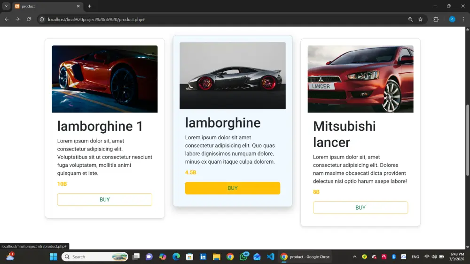Open a new tab with plus button
The height and width of the screenshot is (264, 470).
tap(89, 6)
